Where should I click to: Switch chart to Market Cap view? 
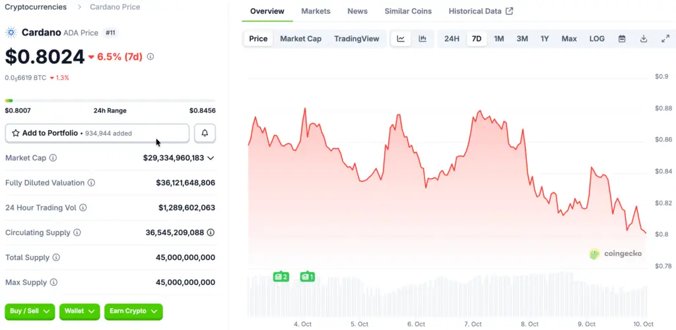click(300, 39)
